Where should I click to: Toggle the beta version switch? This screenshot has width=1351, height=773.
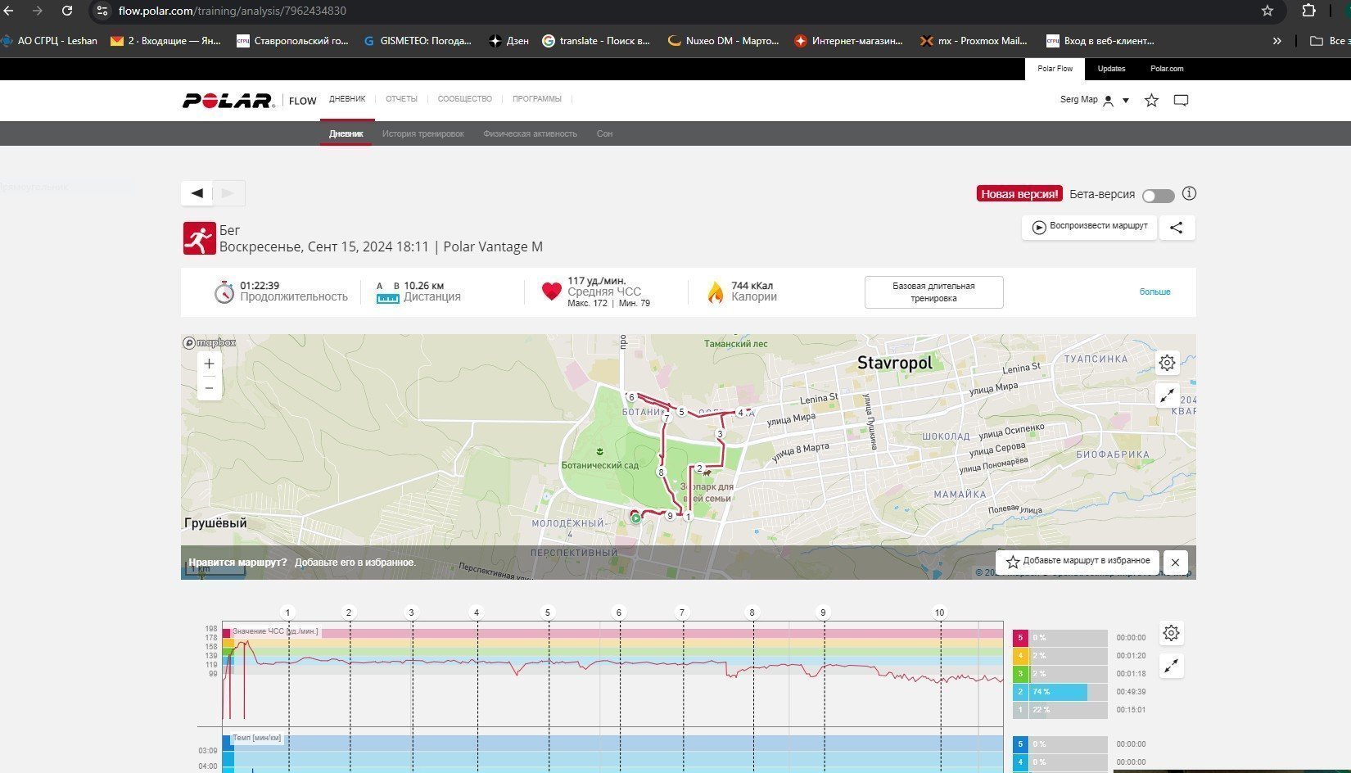pos(1158,196)
